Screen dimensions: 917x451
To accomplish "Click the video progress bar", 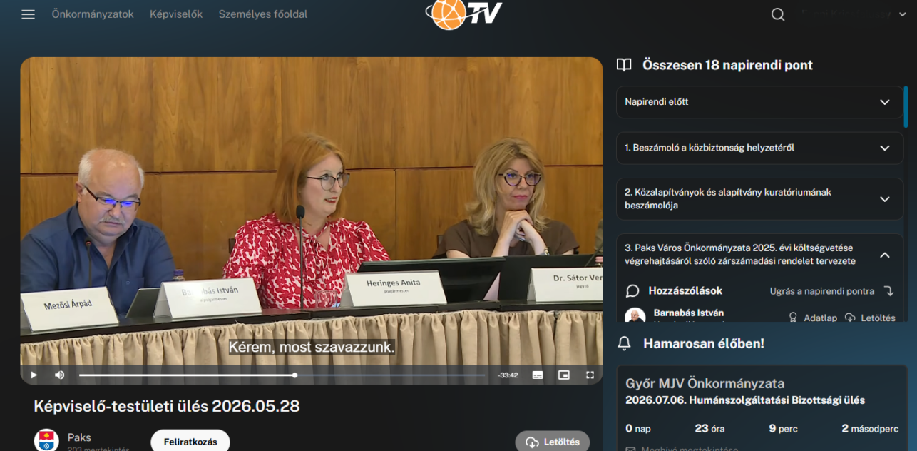I will (x=282, y=375).
